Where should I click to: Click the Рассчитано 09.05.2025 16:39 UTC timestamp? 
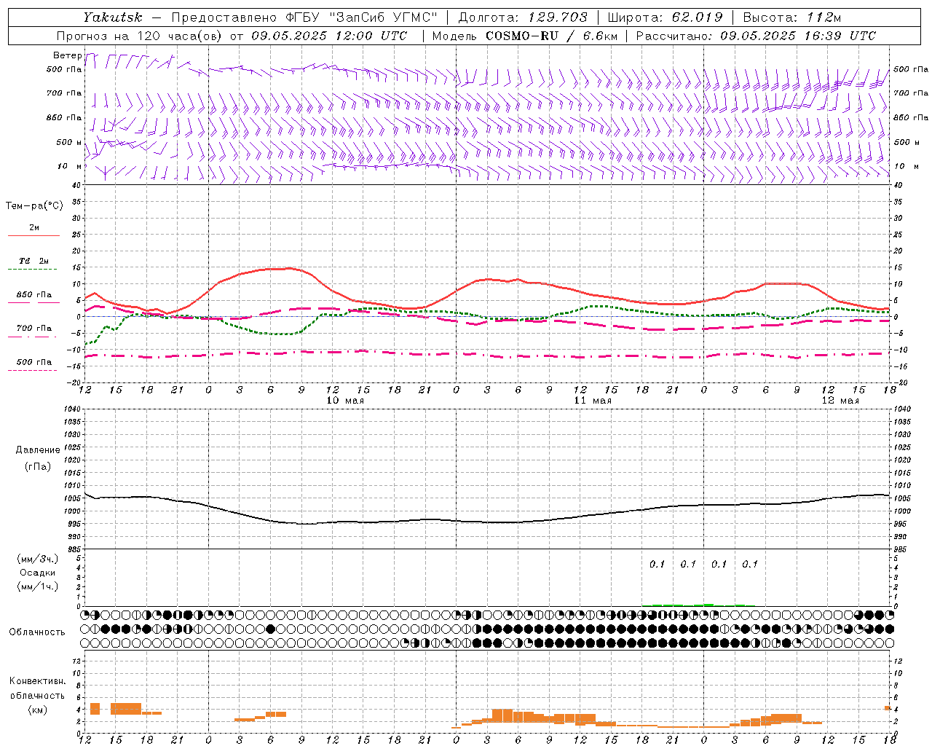click(x=756, y=36)
